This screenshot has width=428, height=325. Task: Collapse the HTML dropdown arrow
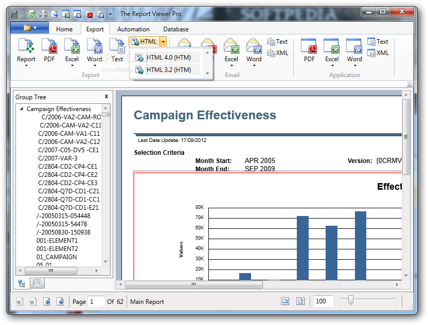pos(163,42)
